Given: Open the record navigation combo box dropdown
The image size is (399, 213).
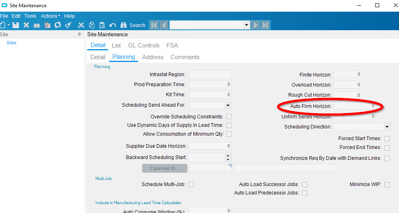Looking at the screenshot, I should click(246, 25).
